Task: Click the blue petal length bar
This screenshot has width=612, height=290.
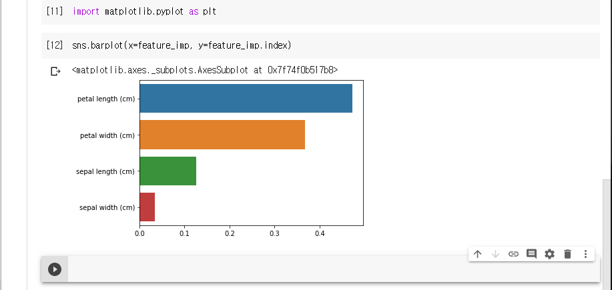Action: [x=246, y=99]
